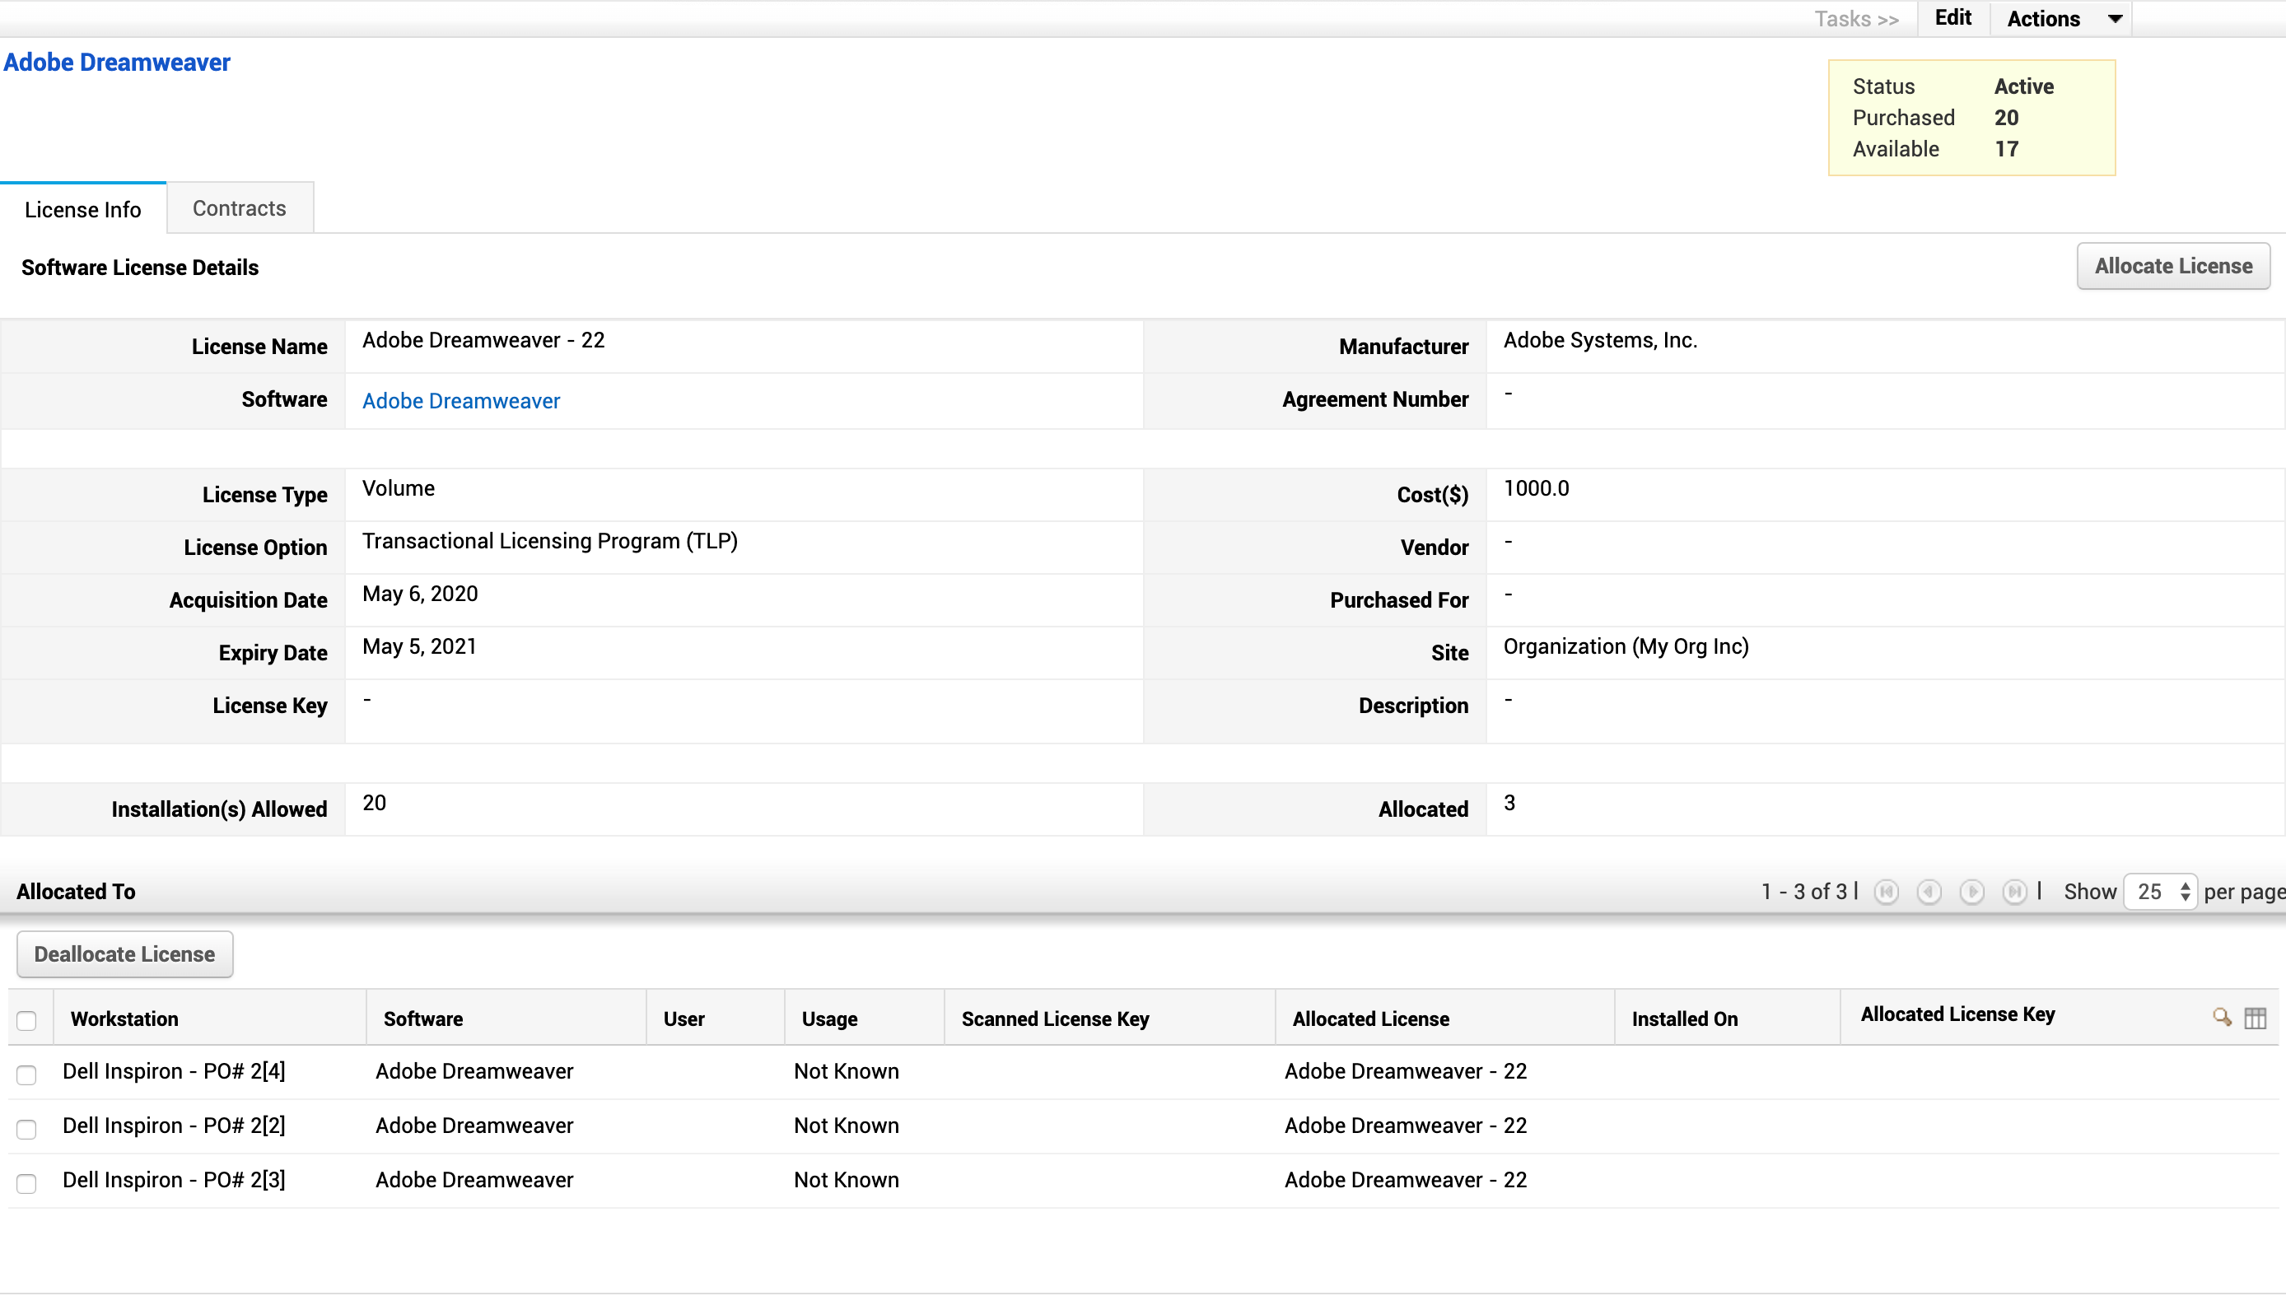This screenshot has width=2286, height=1296.
Task: Switch to the Contracts tab
Action: [x=240, y=208]
